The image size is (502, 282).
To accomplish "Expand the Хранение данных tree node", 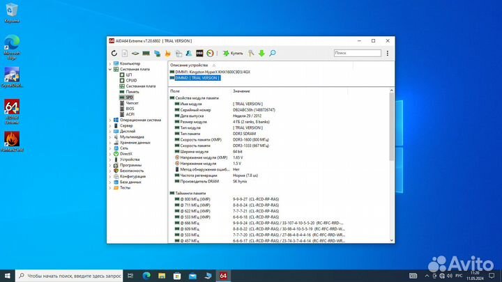I will (x=110, y=143).
